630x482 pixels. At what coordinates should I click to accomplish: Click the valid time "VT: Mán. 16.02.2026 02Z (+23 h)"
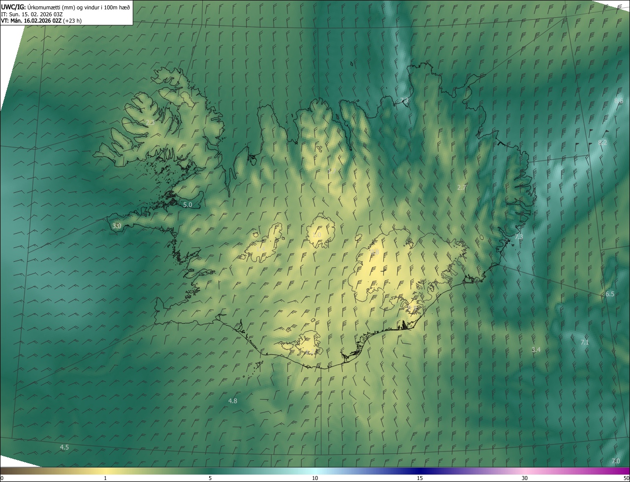[41, 21]
